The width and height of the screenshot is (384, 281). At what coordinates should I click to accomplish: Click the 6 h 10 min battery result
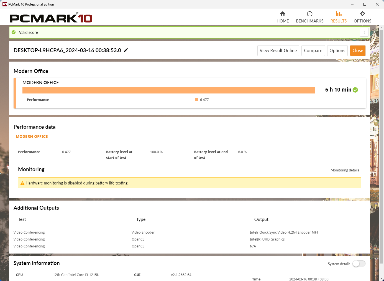[x=338, y=90]
